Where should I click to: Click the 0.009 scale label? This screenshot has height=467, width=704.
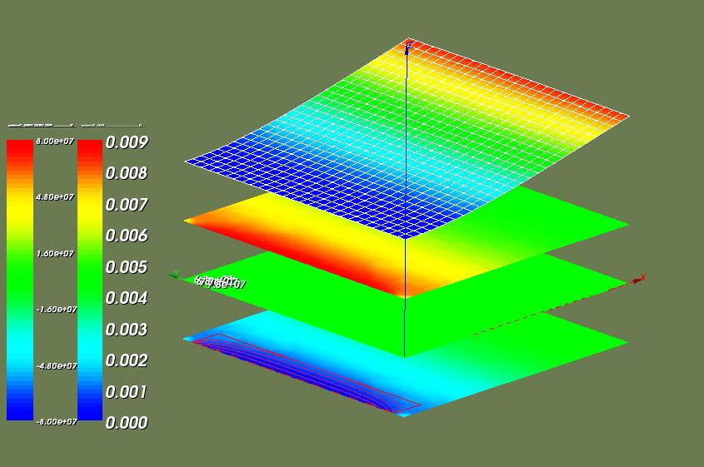tap(127, 142)
